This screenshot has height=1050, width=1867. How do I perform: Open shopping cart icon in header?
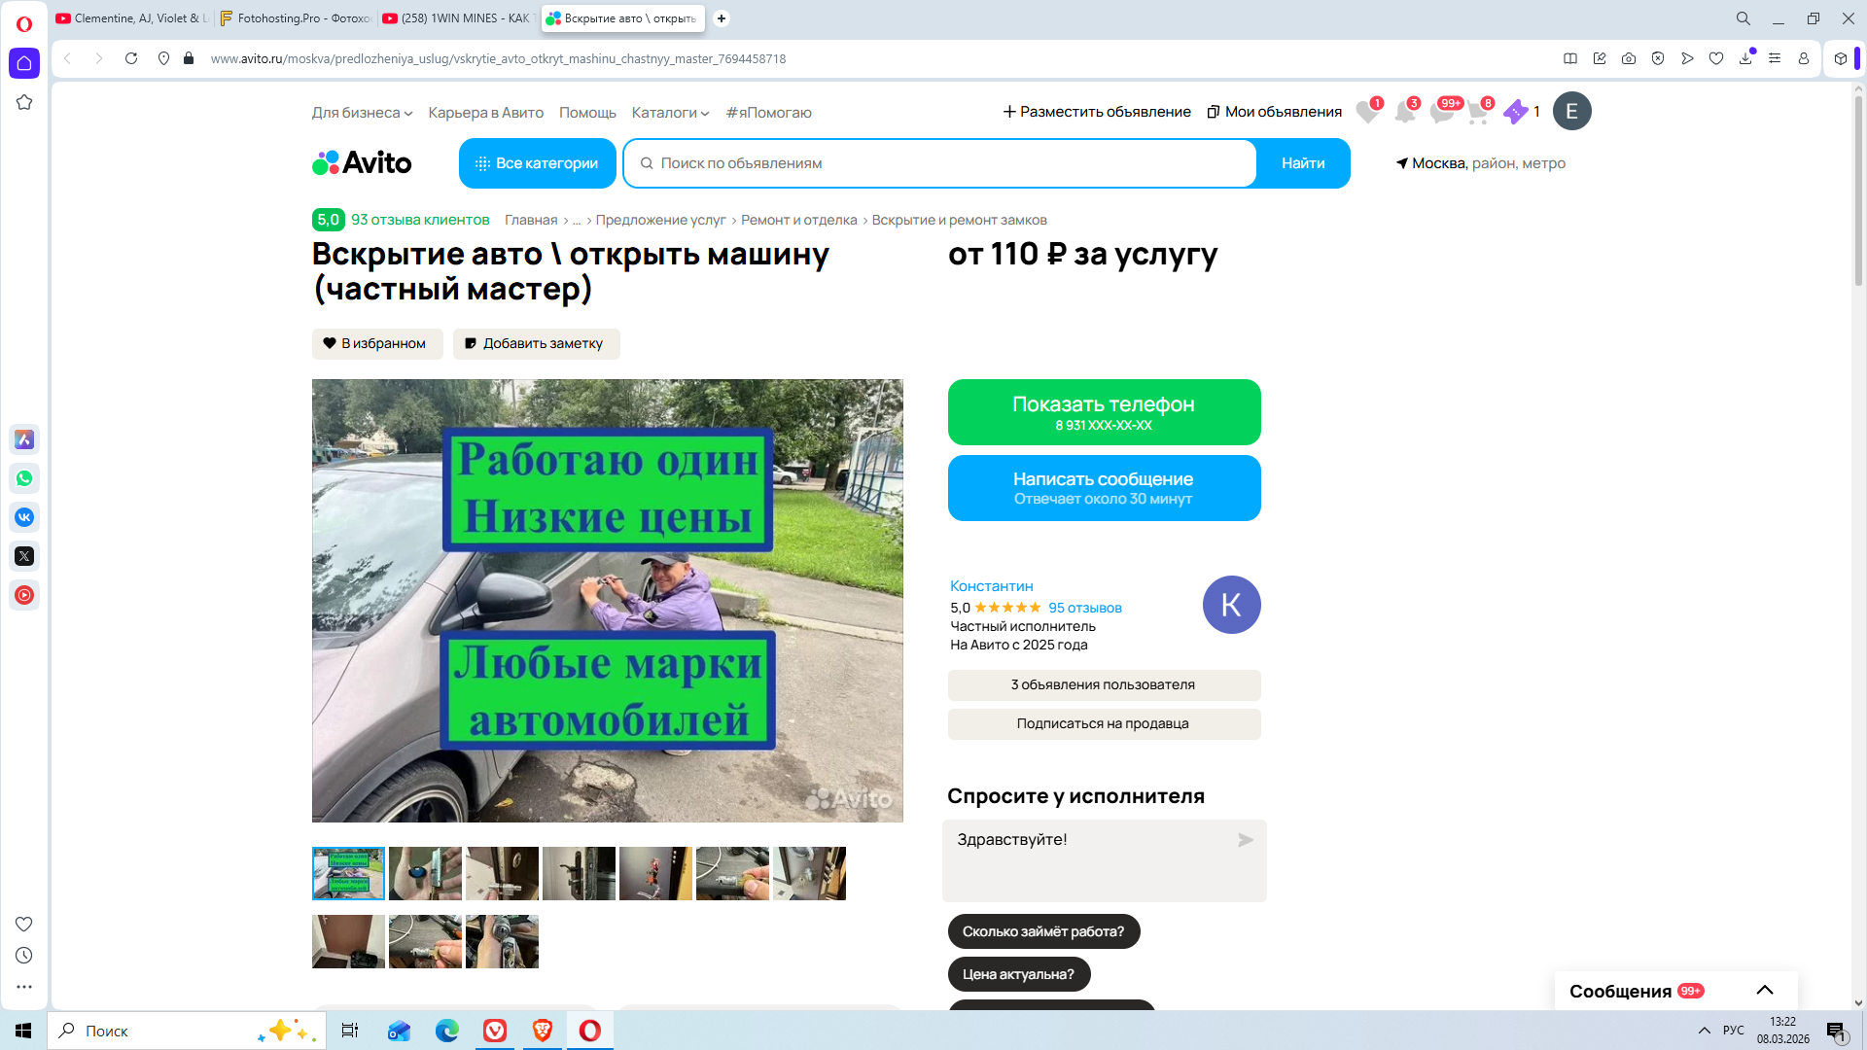pyautogui.click(x=1477, y=112)
